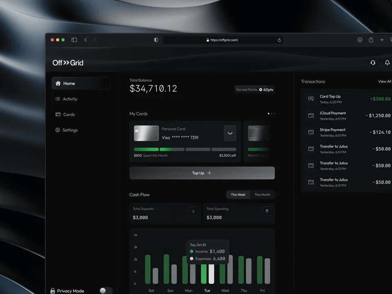392x294 pixels.
Task: Open Settings in the sidebar
Action: (x=67, y=130)
